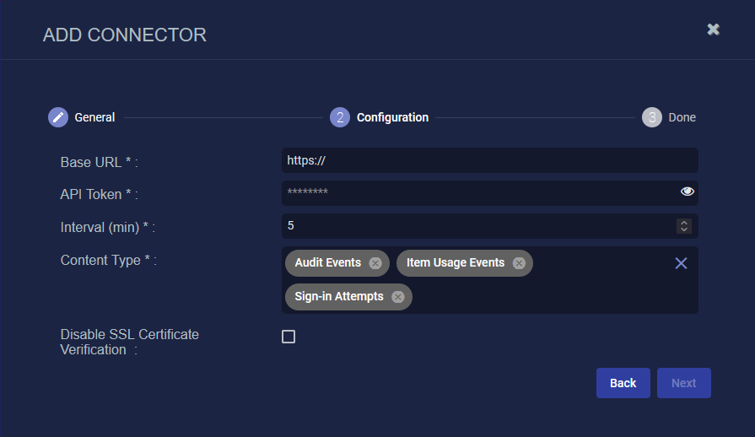Enable Disable SSL Certificate Verification checkbox

289,337
